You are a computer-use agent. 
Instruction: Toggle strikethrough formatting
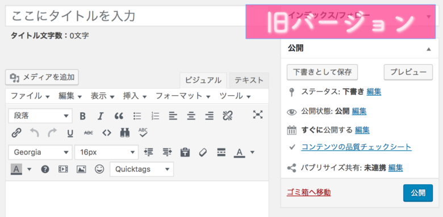coord(89,133)
